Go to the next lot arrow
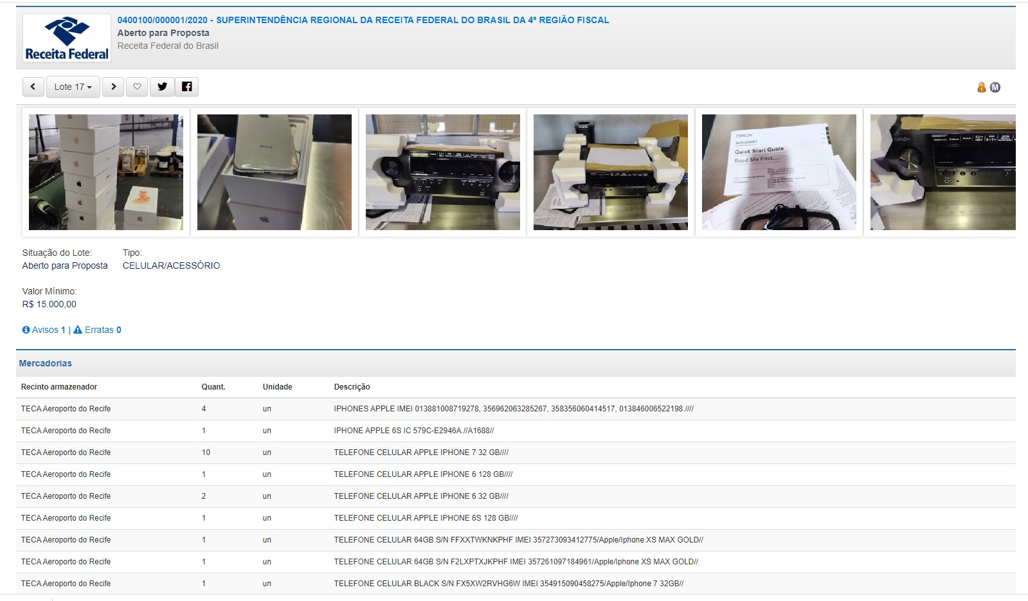This screenshot has height=601, width=1028. tap(113, 87)
